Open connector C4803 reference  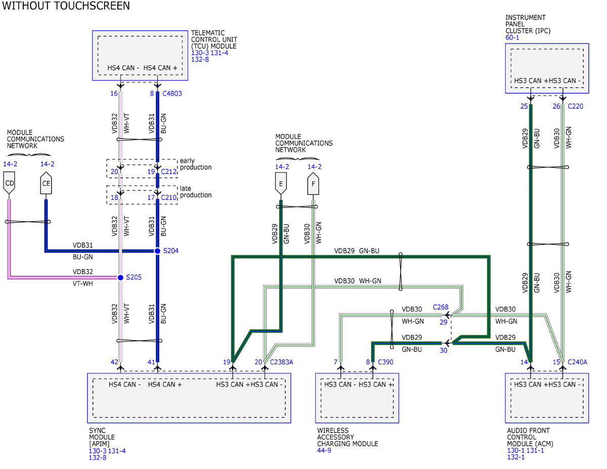coord(171,94)
